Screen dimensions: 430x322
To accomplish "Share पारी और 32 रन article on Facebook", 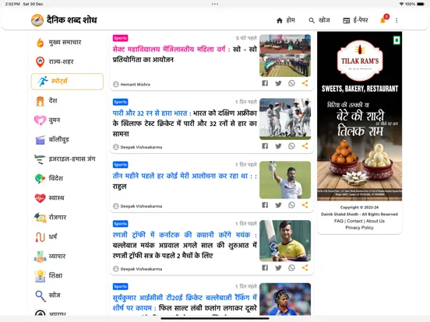I will [265, 146].
